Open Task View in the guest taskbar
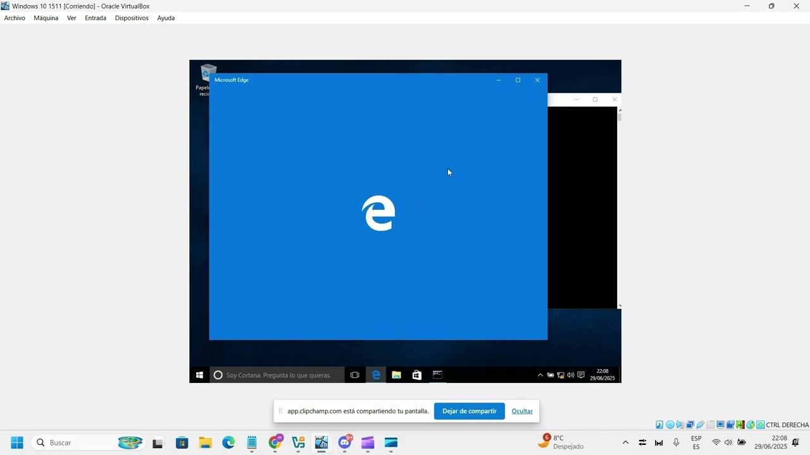810x455 pixels. point(354,375)
